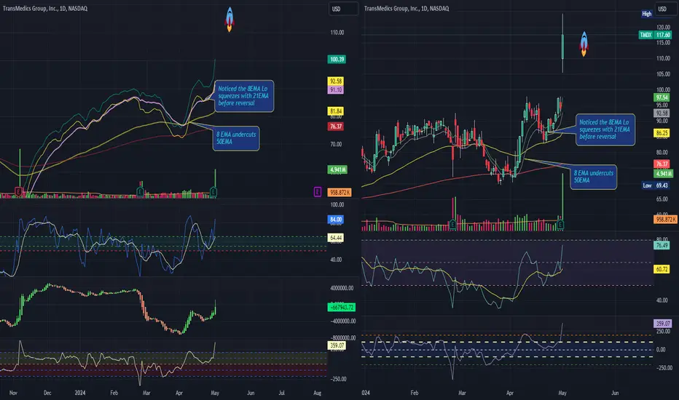The width and height of the screenshot is (679, 400).
Task: Click the 359.07 label on left chart
Action: click(337, 345)
